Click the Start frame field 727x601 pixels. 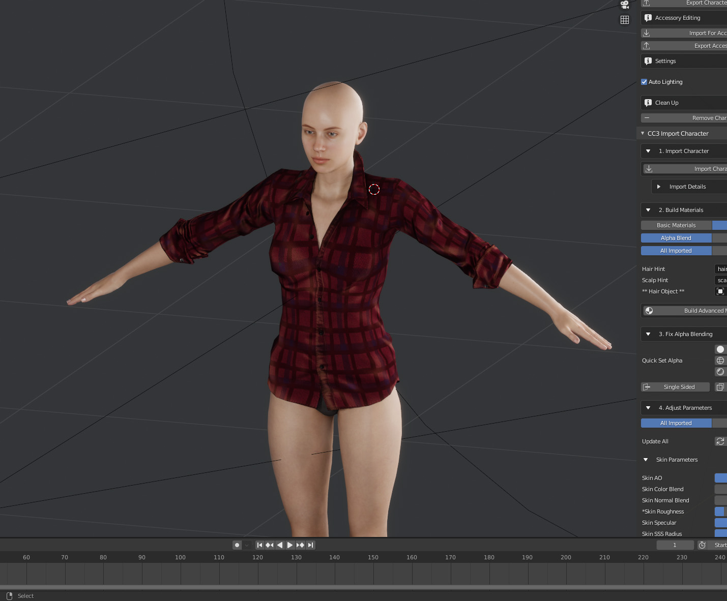pyautogui.click(x=718, y=545)
